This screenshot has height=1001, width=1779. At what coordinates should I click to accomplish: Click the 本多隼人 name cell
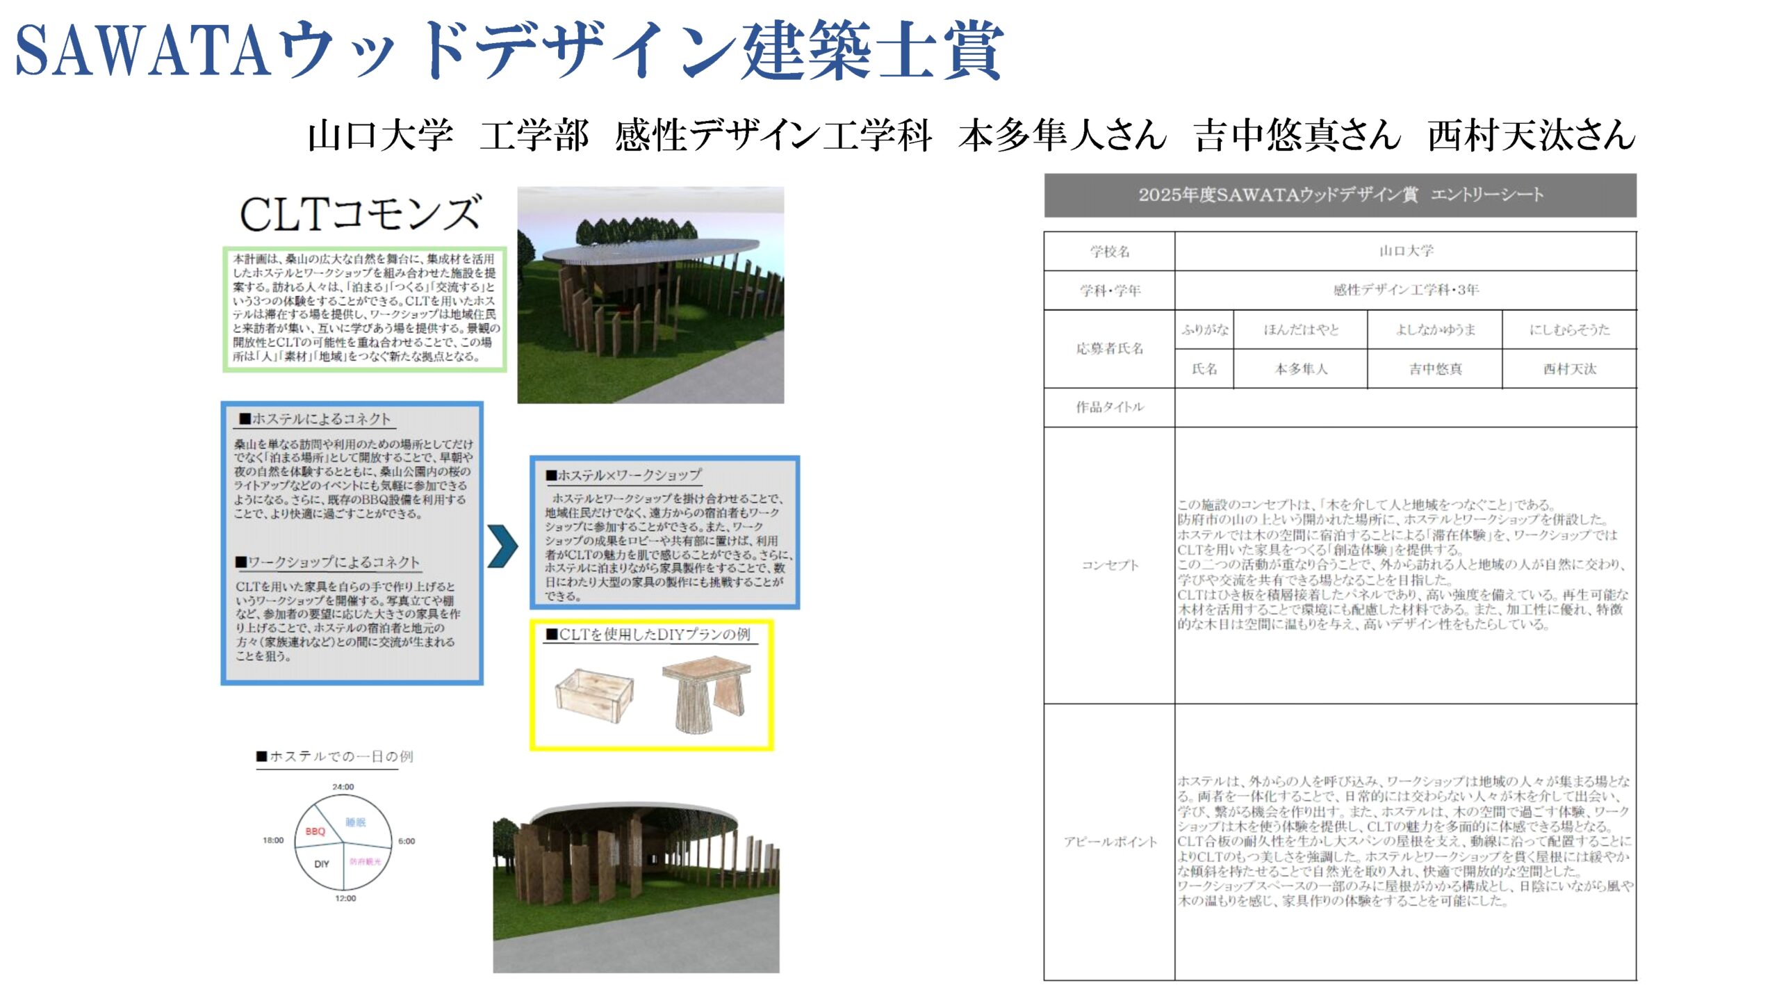pyautogui.click(x=1300, y=369)
